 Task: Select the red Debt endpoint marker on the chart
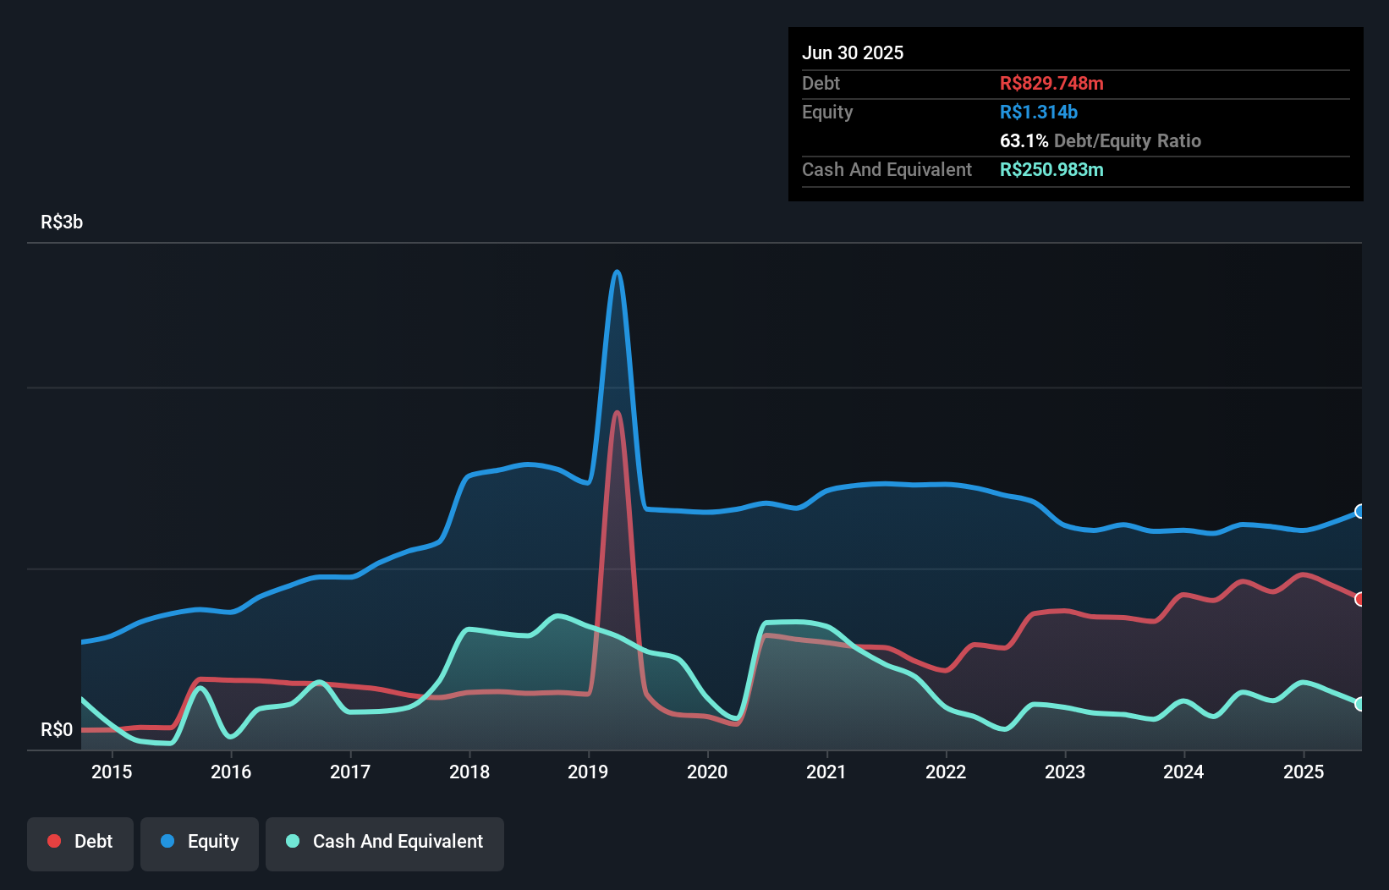tap(1359, 598)
